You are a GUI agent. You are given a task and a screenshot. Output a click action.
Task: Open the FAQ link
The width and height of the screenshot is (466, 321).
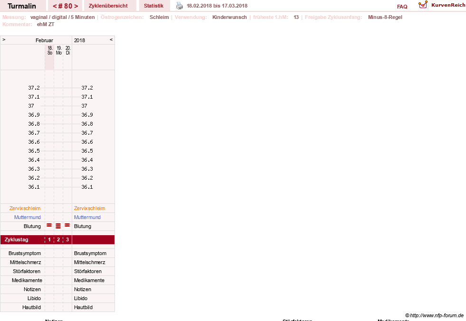pyautogui.click(x=402, y=7)
